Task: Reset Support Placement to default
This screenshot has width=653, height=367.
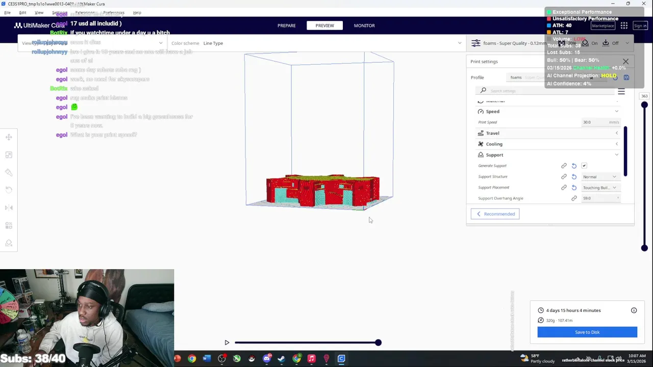Action: [574, 188]
